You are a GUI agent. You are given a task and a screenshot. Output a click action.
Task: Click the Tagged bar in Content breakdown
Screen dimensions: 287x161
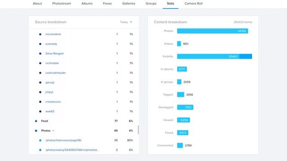(x=180, y=94)
